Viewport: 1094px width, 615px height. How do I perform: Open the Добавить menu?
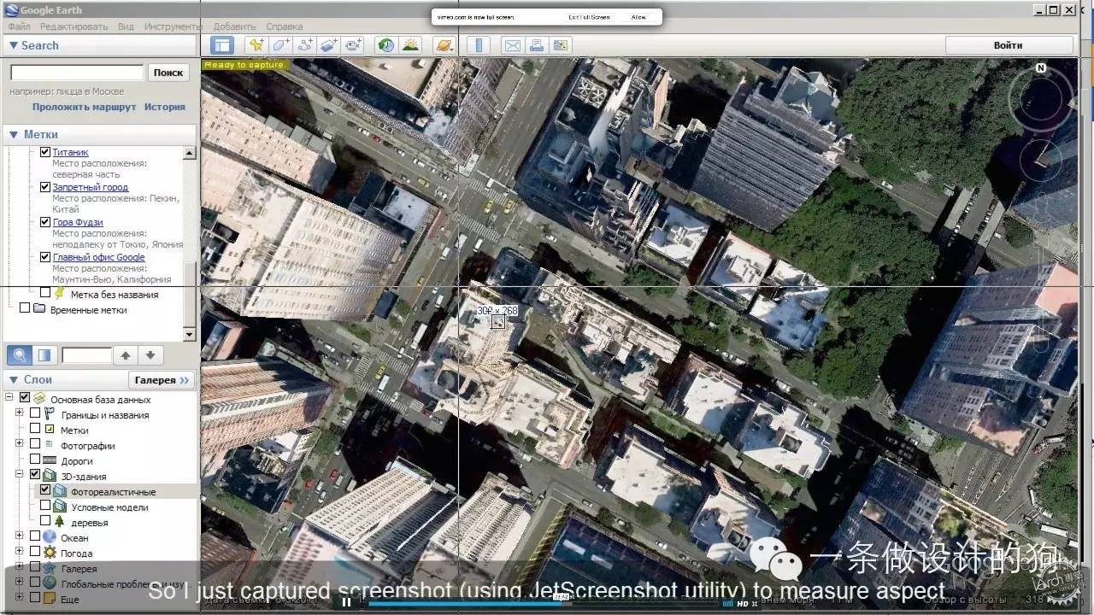(x=234, y=26)
